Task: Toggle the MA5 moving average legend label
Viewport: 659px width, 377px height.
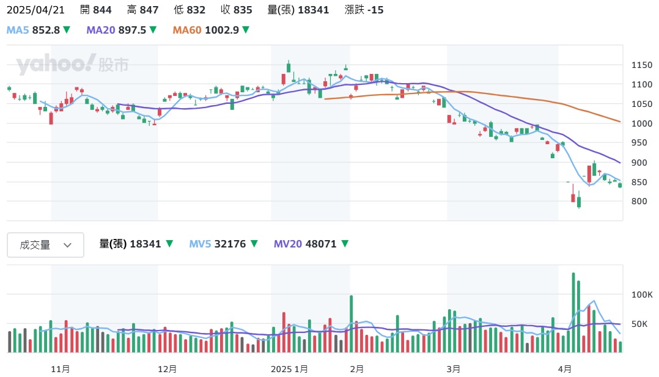Action: pos(17,30)
